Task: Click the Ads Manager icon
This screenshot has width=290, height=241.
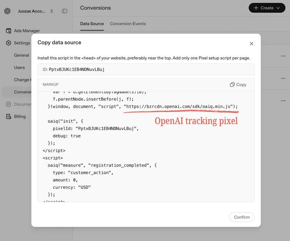Action: (8, 31)
